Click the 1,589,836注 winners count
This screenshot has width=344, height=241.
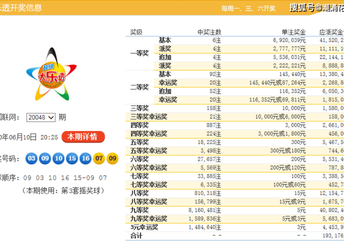[204, 219]
